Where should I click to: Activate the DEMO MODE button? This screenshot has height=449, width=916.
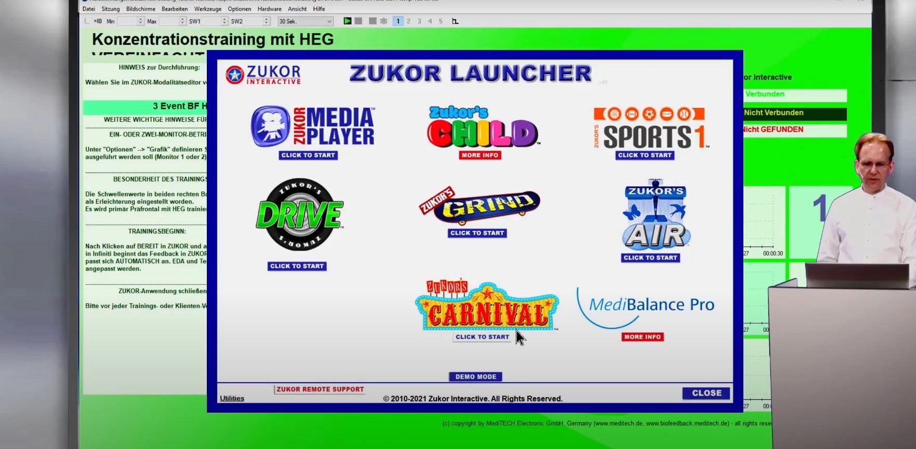[476, 377]
